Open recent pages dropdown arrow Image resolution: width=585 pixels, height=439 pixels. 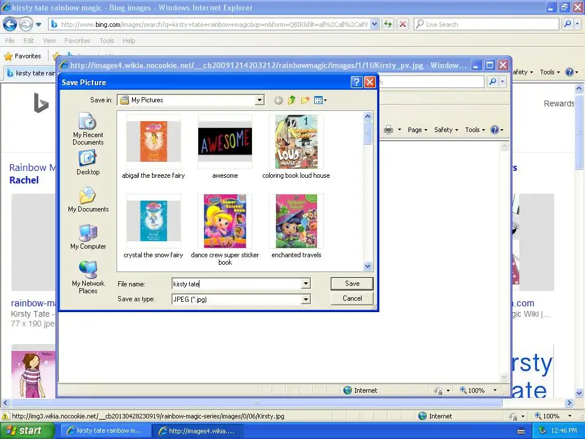(38, 25)
